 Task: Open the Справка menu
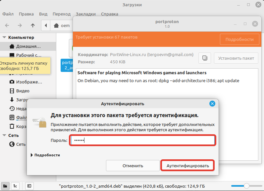pyautogui.click(x=110, y=14)
